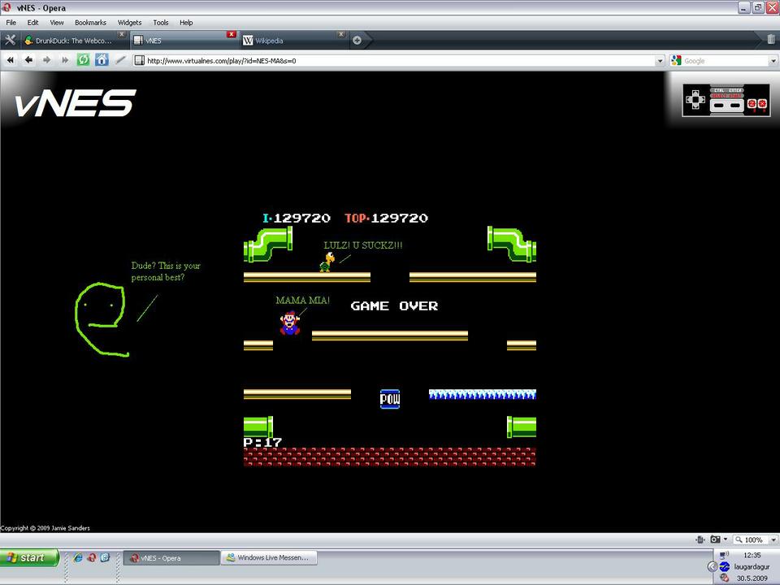The image size is (780, 585).
Task: Show hidden system tray icons arrow
Action: 713,566
